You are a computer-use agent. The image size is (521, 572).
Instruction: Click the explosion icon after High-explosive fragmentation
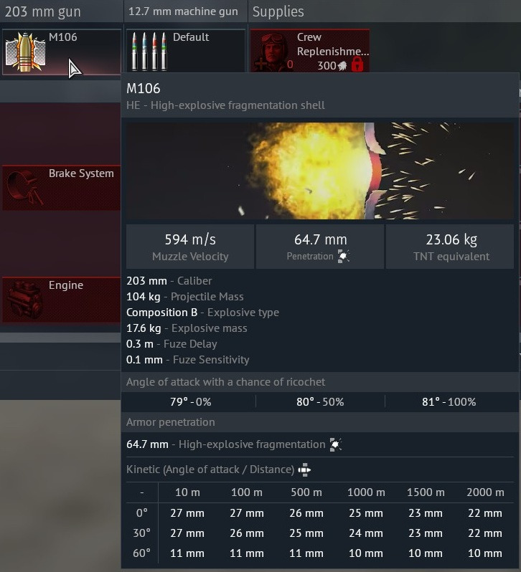click(x=336, y=444)
